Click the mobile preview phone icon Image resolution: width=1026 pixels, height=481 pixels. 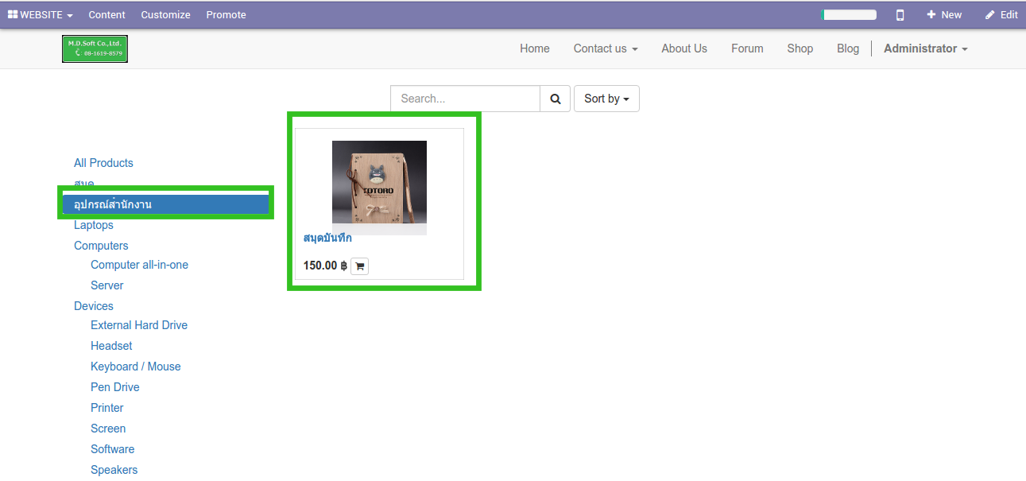point(900,14)
